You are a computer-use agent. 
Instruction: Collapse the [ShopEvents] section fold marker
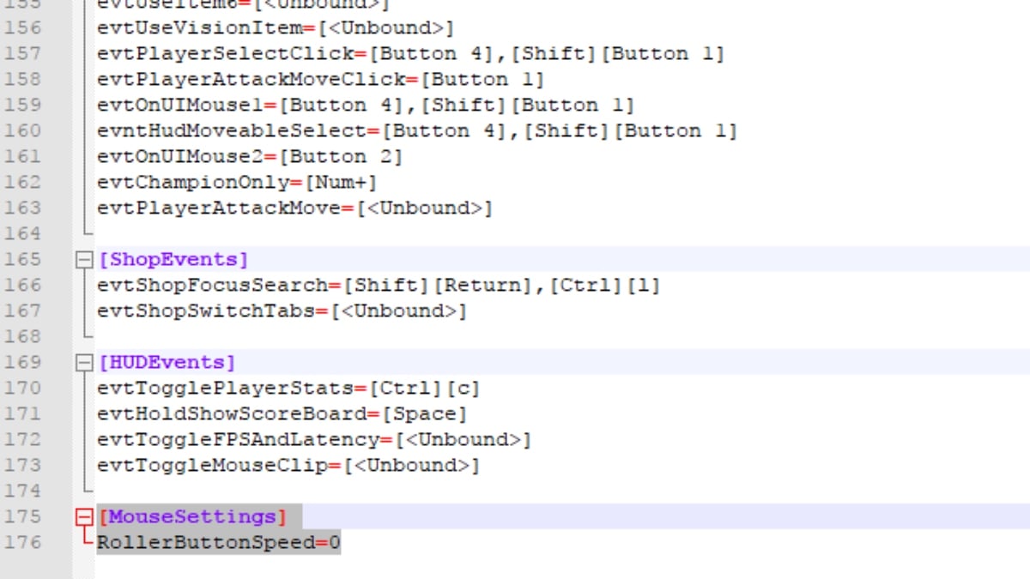click(84, 260)
